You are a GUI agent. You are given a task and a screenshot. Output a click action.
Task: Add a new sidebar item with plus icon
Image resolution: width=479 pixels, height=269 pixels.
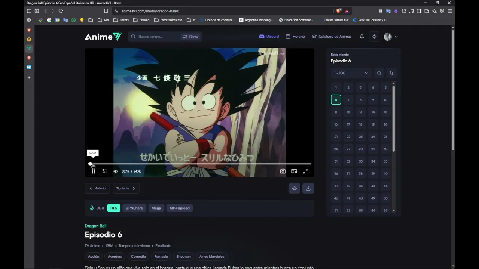(29, 78)
